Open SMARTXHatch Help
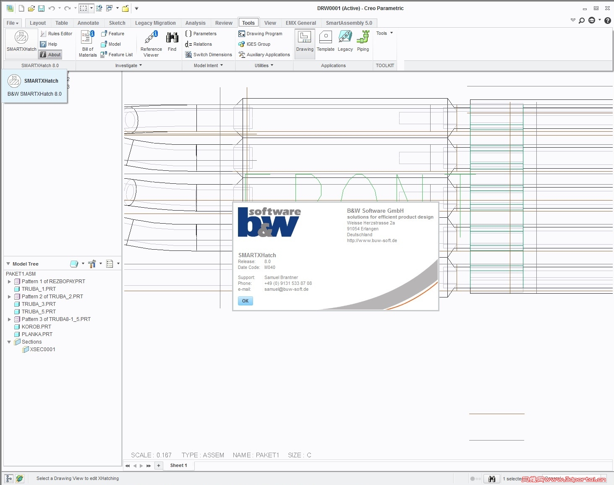Screen dimensions: 614x485 pos(49,44)
